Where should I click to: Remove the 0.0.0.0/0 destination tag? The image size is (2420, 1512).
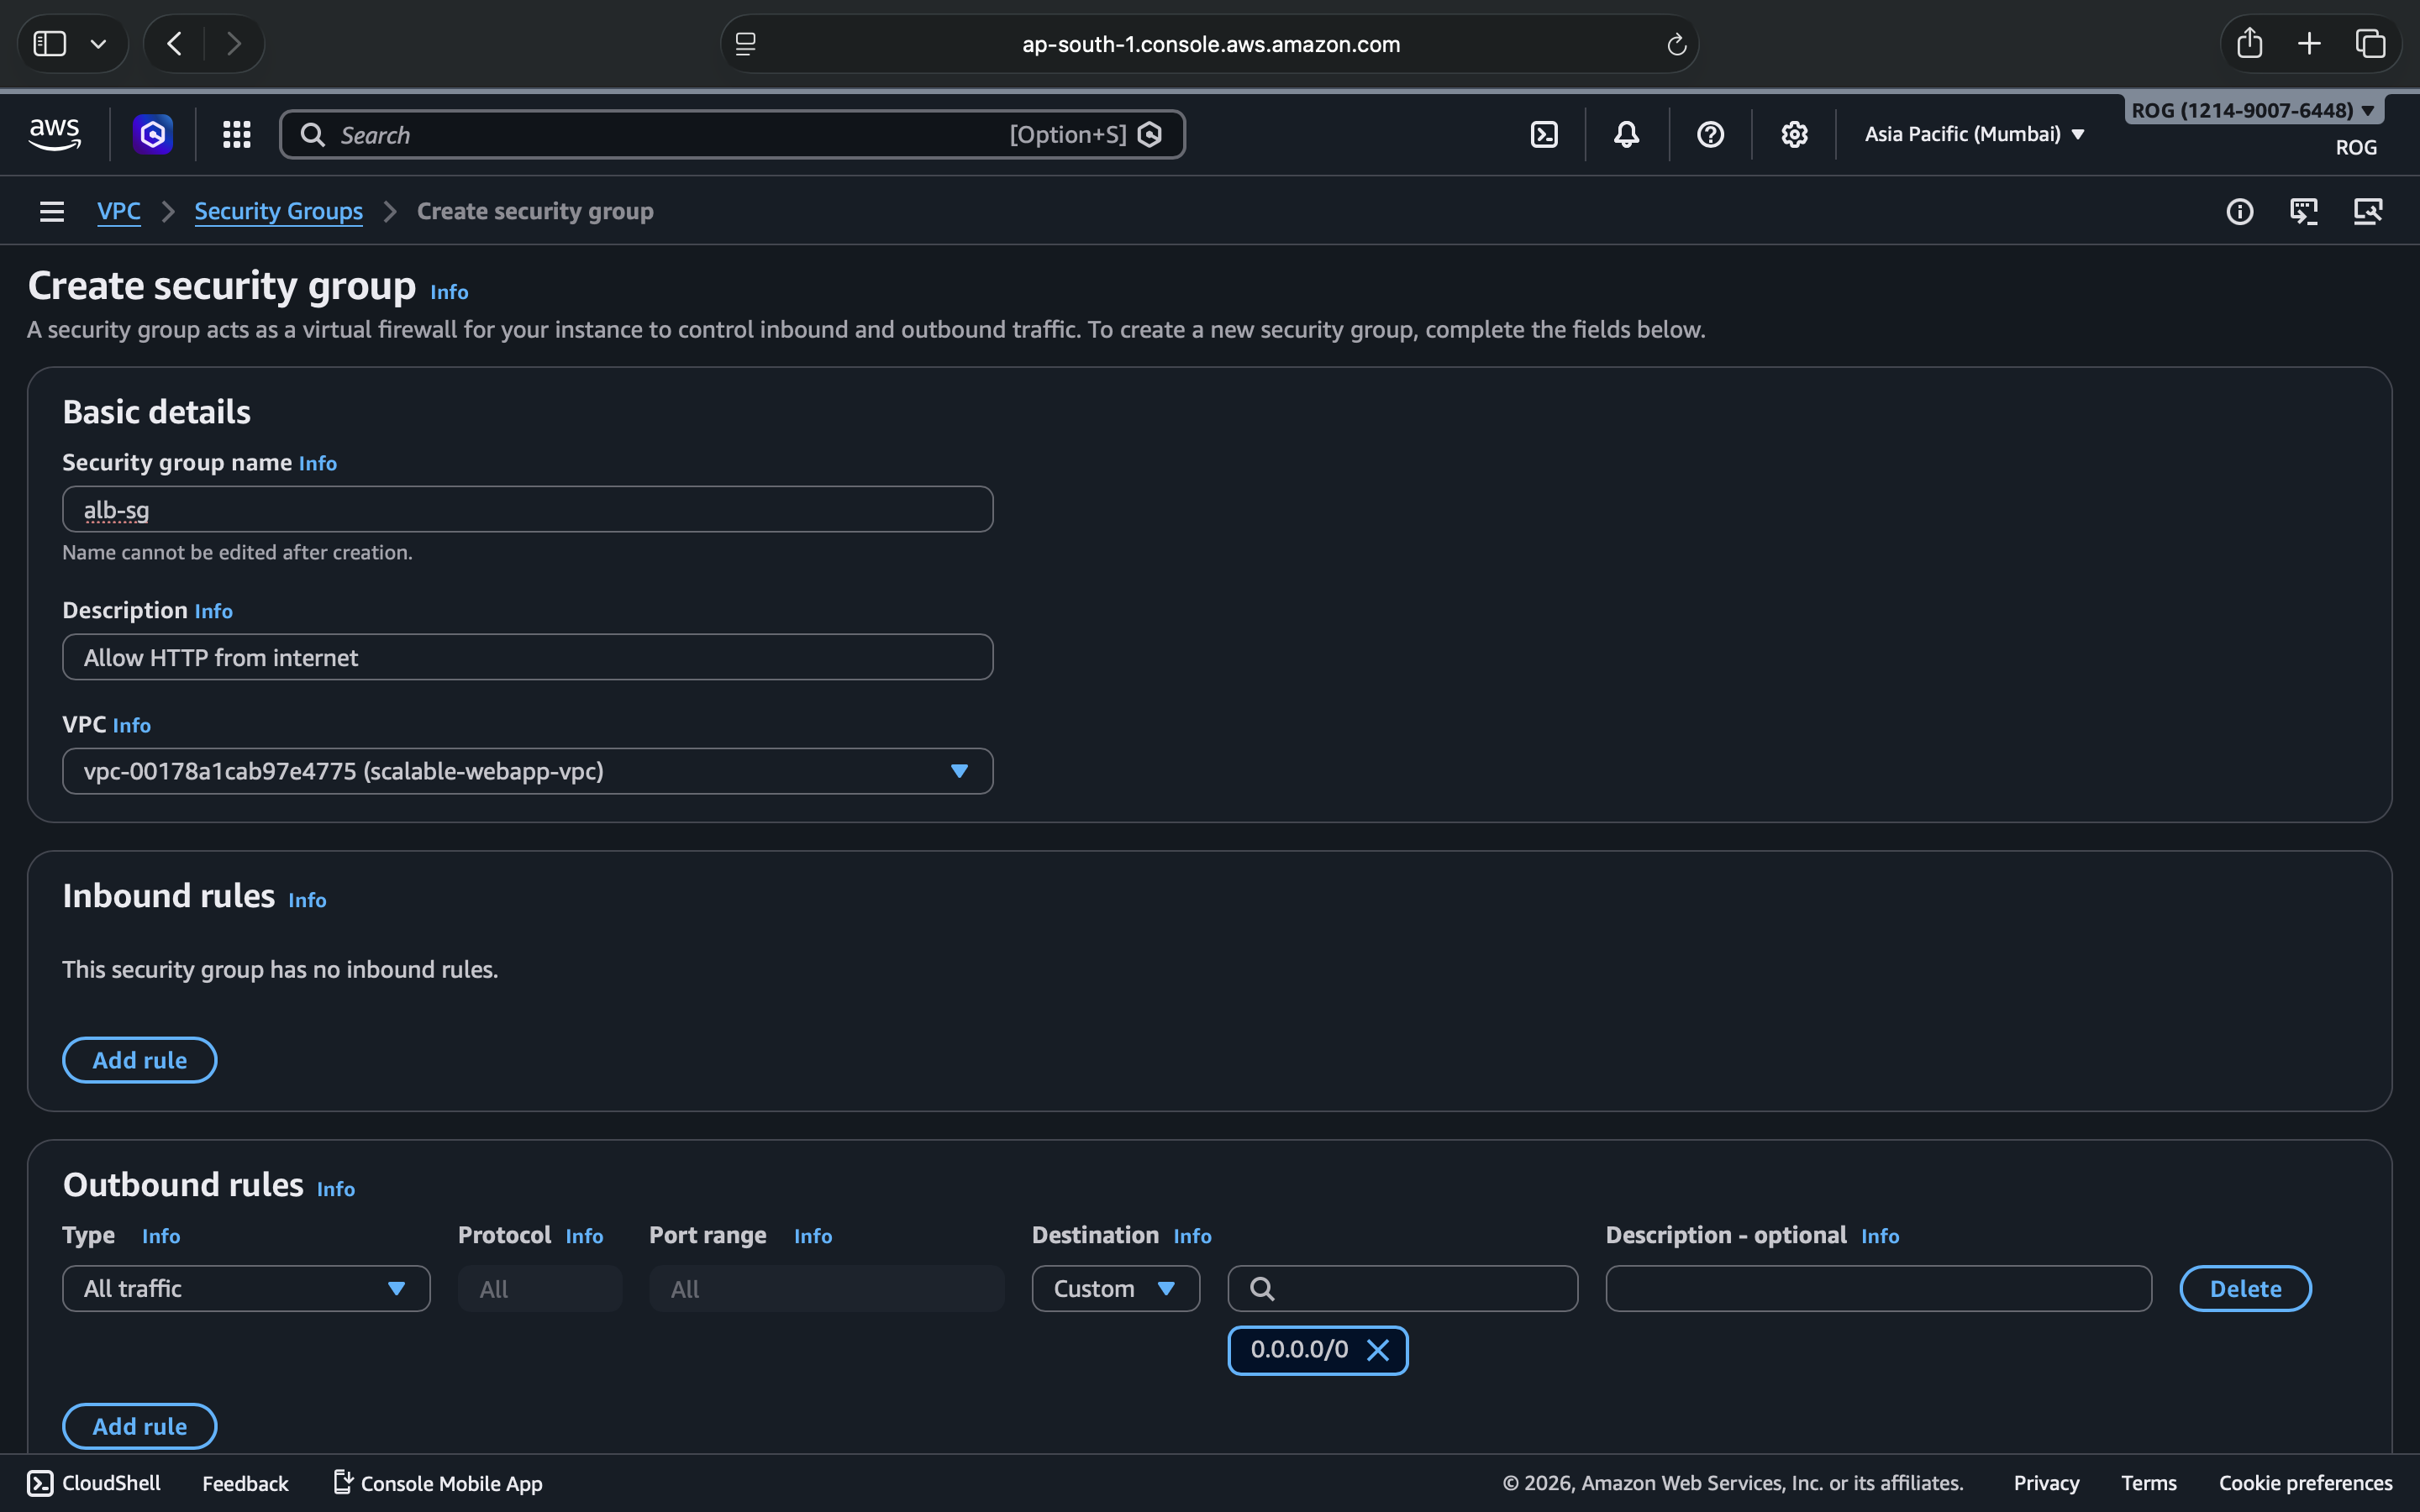click(x=1377, y=1350)
